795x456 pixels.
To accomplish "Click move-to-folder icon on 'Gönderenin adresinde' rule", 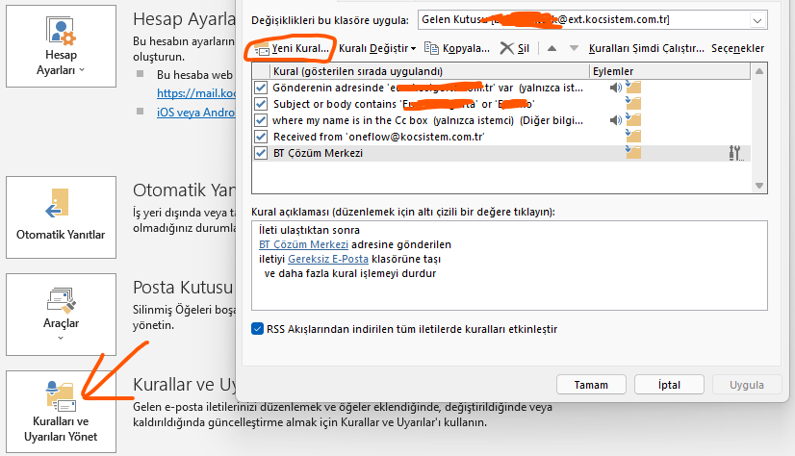I will click(x=633, y=87).
